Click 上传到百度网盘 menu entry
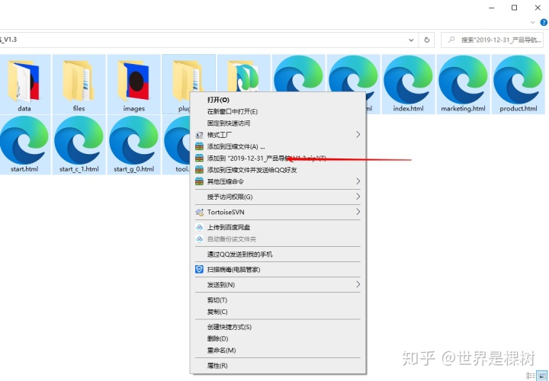This screenshot has height=381, width=549. click(x=278, y=227)
